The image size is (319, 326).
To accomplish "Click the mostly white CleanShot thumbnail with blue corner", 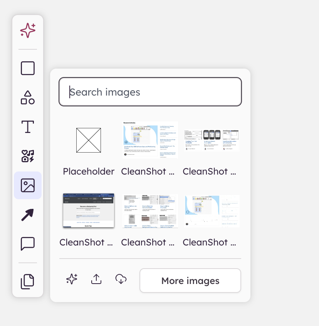I will 212,211.
